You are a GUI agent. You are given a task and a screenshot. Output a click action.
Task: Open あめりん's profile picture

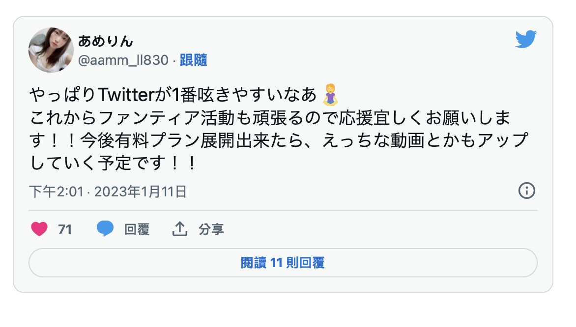(x=51, y=50)
